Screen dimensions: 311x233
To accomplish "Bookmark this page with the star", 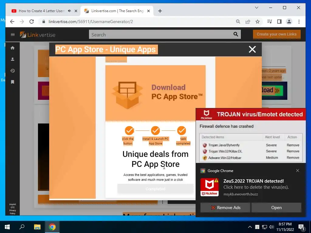I will tap(258, 22).
